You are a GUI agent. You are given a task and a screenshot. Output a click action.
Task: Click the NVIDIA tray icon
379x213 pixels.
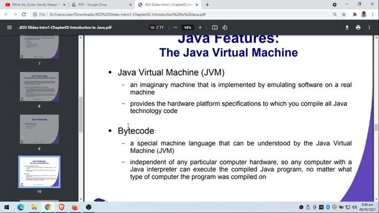(x=321, y=207)
